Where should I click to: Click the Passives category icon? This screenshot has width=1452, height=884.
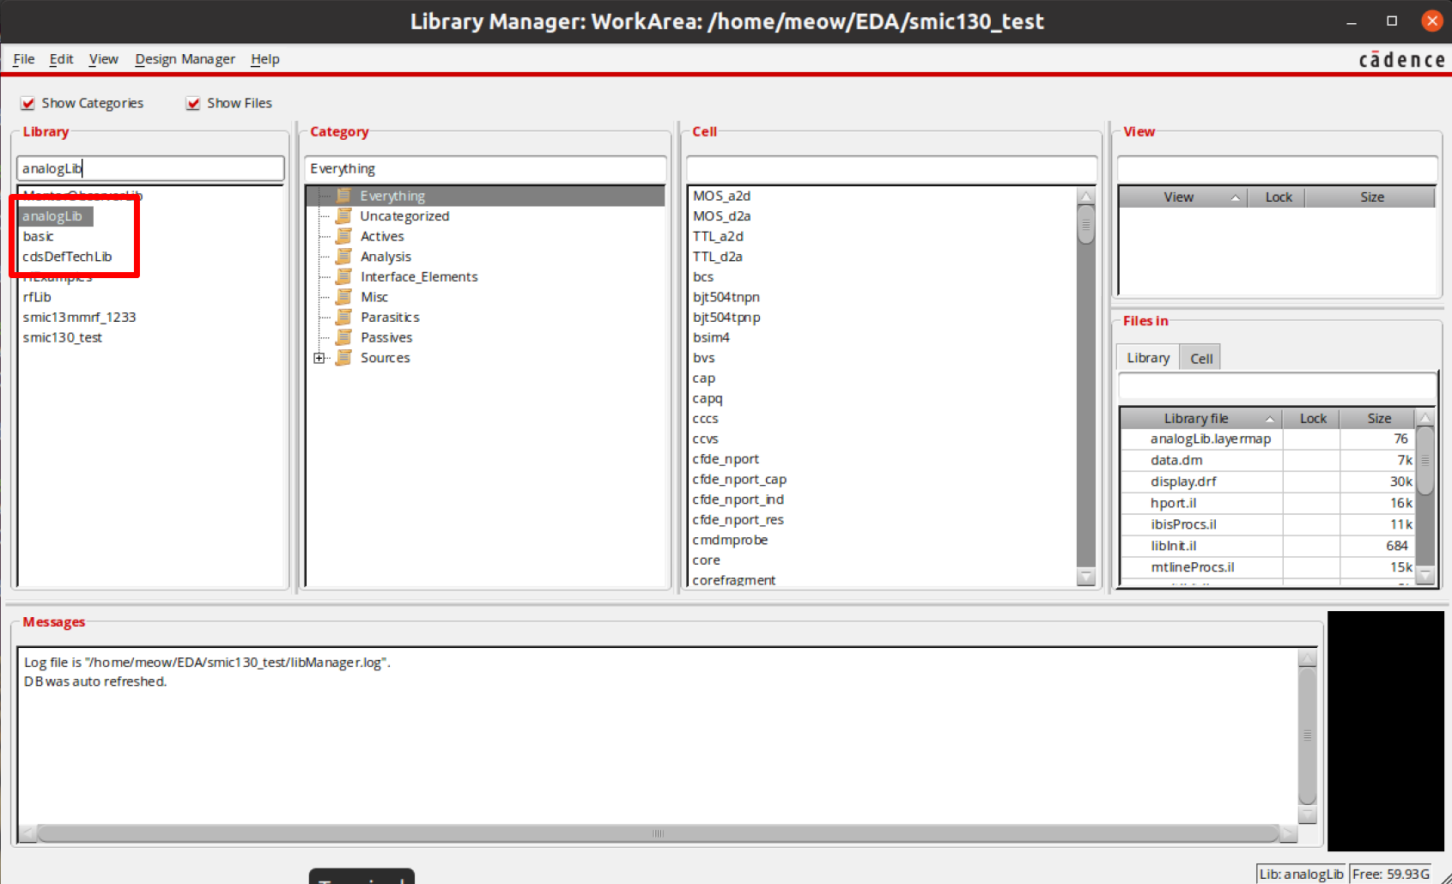[x=343, y=337]
